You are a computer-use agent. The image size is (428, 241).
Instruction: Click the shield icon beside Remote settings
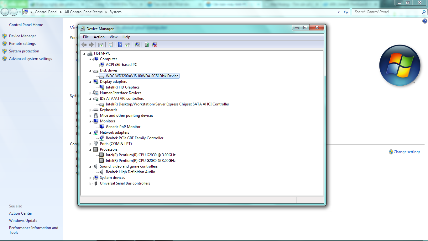[x=4, y=44]
